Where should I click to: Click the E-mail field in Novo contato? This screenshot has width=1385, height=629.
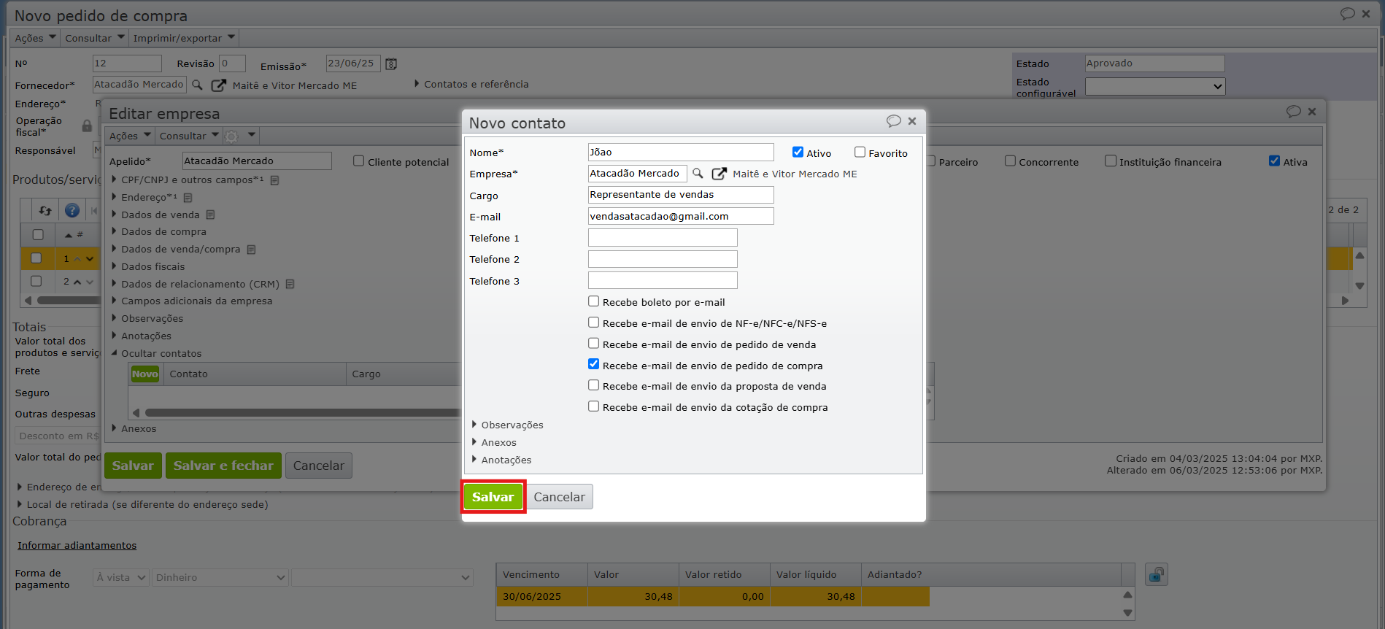point(681,216)
